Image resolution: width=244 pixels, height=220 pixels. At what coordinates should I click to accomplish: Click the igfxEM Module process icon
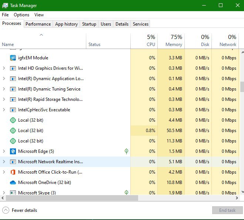[x=13, y=58]
